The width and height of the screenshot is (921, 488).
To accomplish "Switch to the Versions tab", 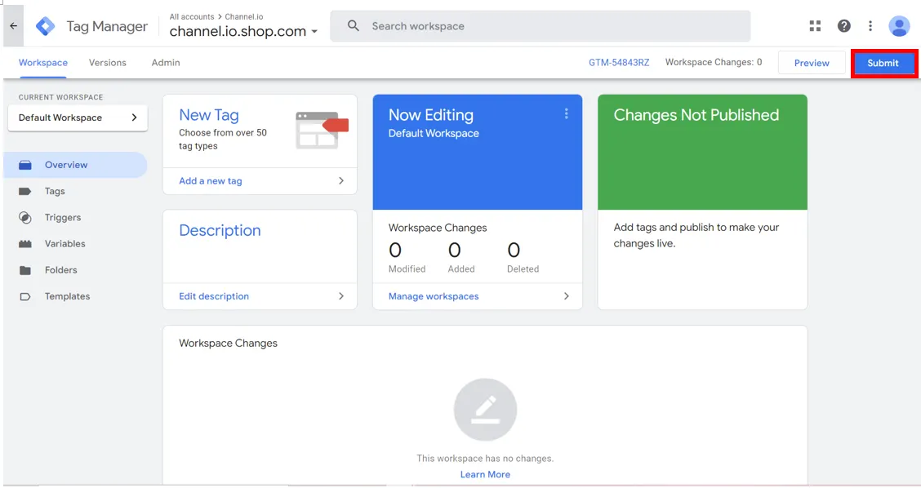I will (108, 63).
